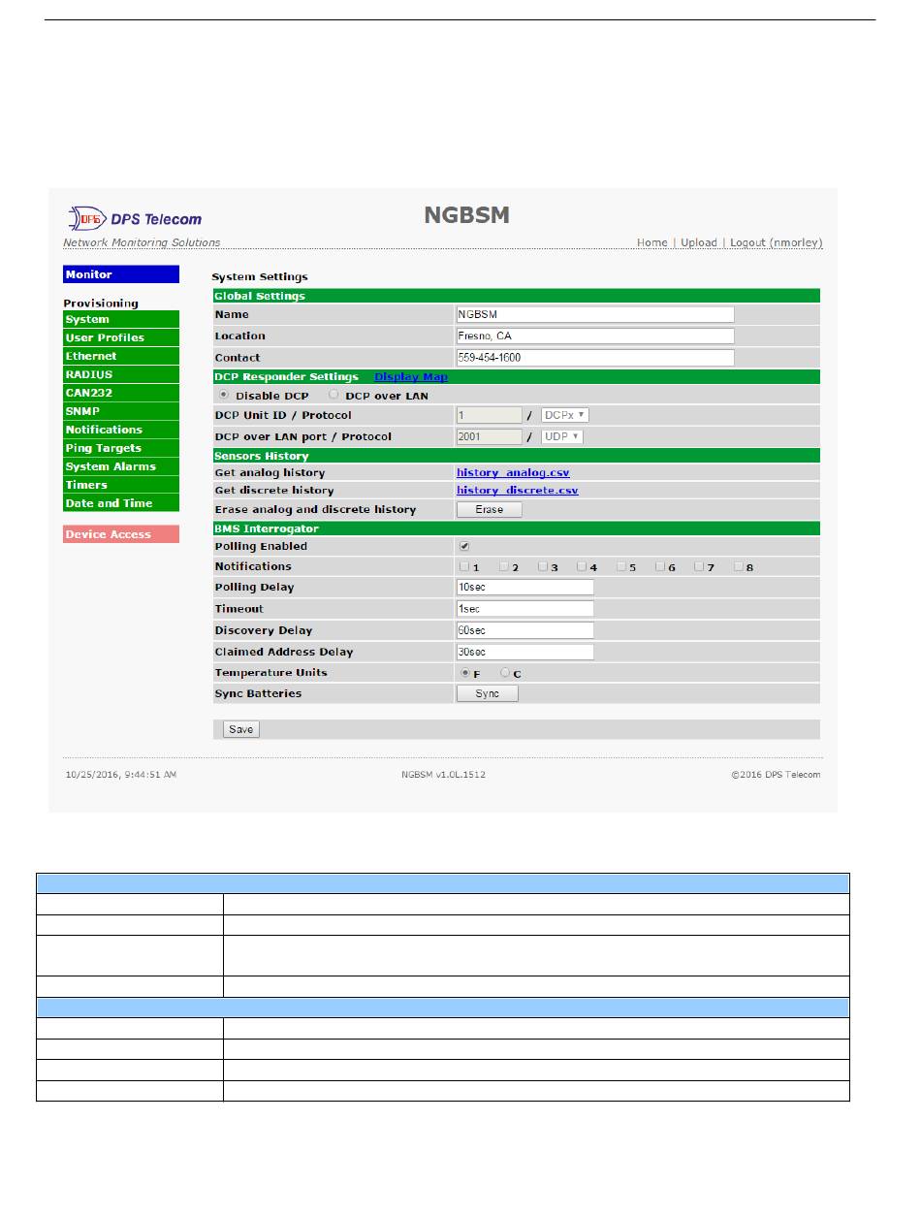921x1216 pixels.
Task: Click the Contact input field
Action: pyautogui.click(x=595, y=357)
